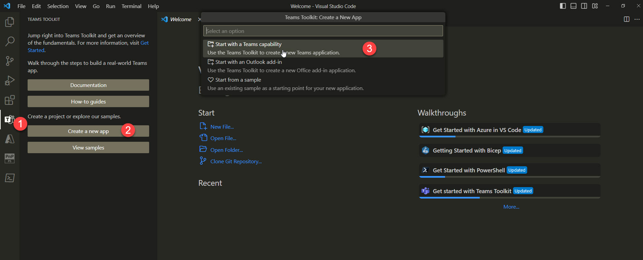Toggle the primary side bar layout icon
643x260 pixels.
(x=563, y=6)
